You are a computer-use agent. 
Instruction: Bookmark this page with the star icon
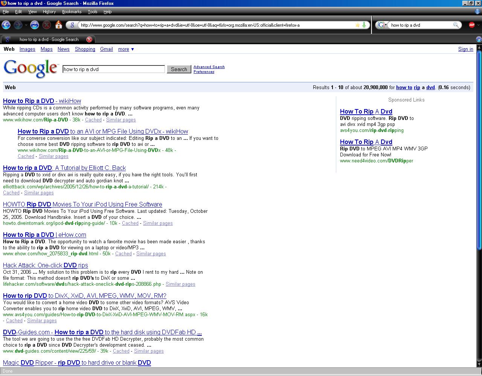tap(357, 25)
